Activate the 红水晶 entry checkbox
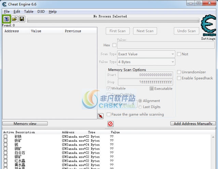 coord(5,161)
